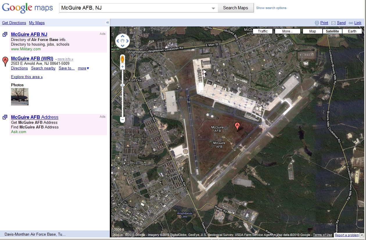
Task: Open Get Directions mode
Action: click(x=14, y=23)
